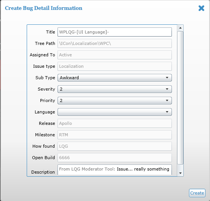Click the Title input field
Image resolution: width=210 pixels, height=201 pixels.
(x=115, y=32)
